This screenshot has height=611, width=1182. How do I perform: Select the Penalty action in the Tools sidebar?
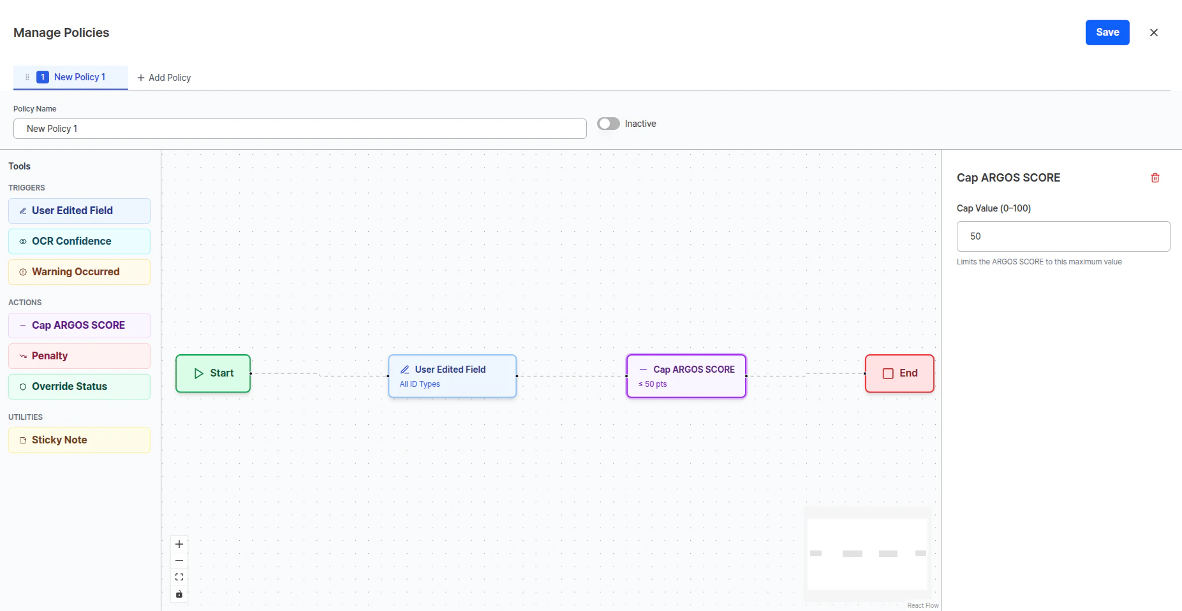(79, 356)
